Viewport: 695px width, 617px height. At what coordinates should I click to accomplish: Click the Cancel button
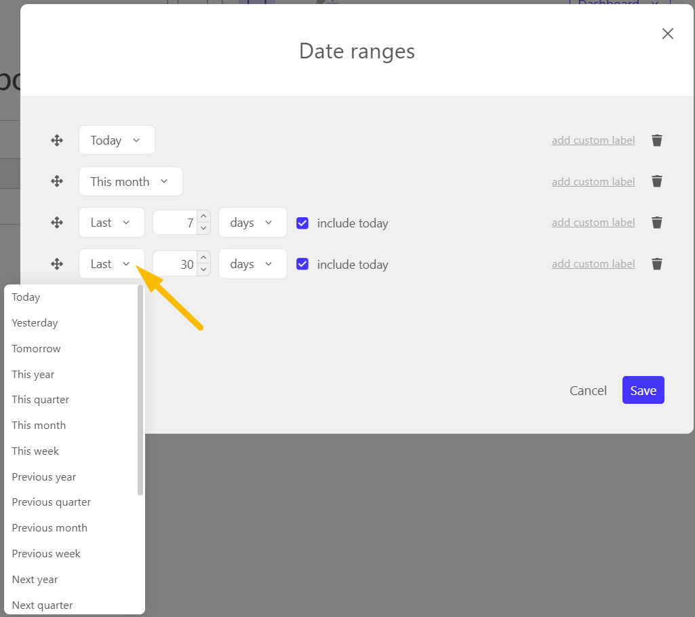pos(588,390)
